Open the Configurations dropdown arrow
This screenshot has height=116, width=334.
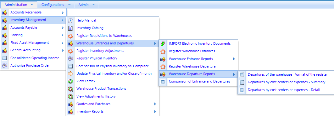69,4
